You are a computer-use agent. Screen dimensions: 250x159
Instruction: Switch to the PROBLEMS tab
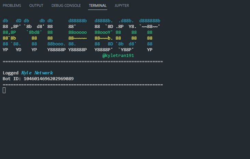(12, 5)
